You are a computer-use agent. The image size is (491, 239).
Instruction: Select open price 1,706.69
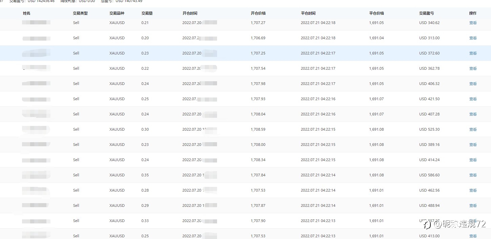click(x=258, y=38)
